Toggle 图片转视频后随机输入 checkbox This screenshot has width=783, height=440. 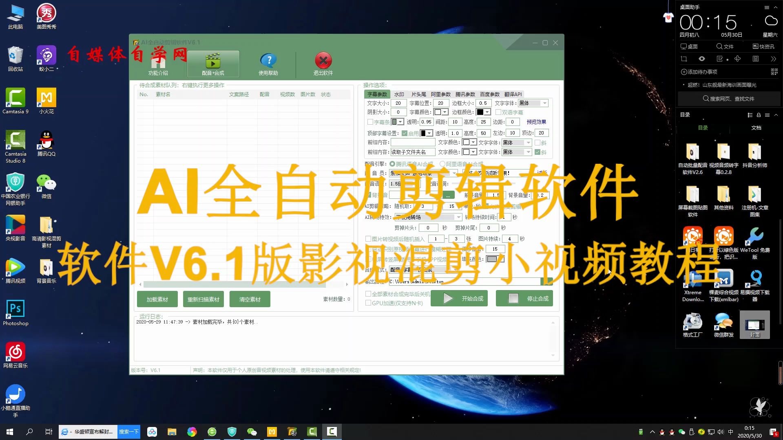pyautogui.click(x=368, y=238)
